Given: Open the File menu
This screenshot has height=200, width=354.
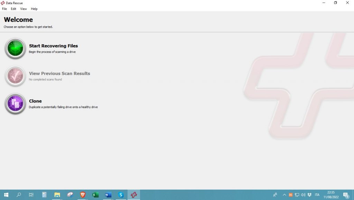Looking at the screenshot, I should click(4, 9).
